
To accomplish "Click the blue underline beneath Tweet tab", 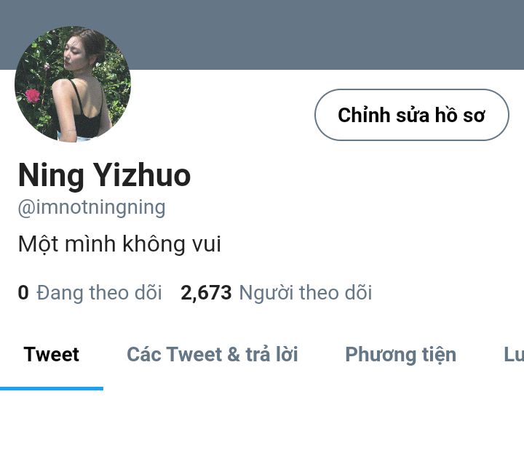I will tap(52, 388).
